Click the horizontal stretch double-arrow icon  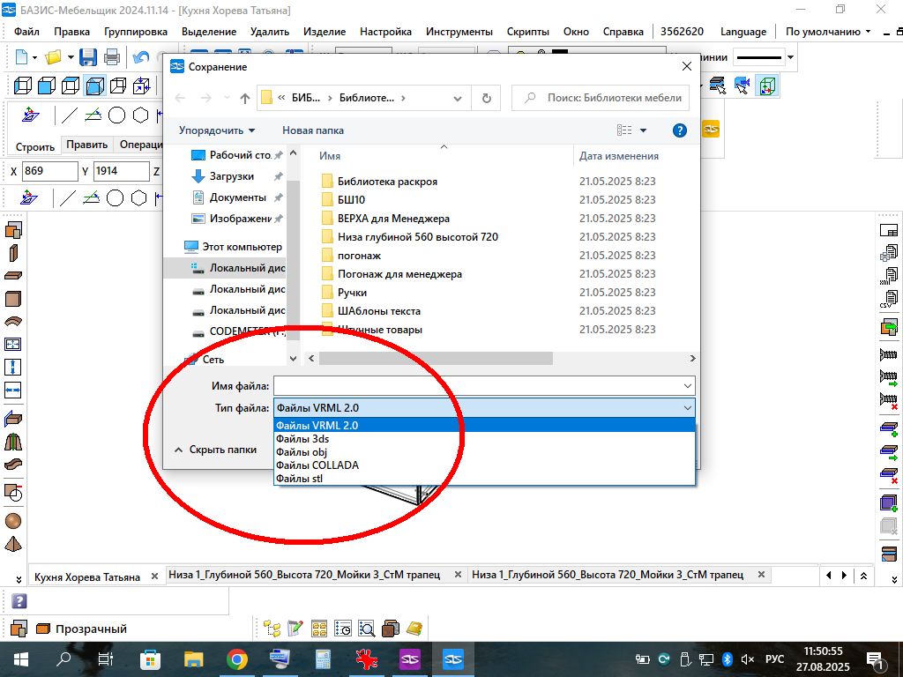[12, 390]
